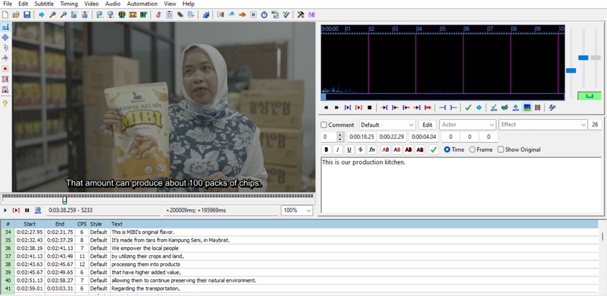607x296 pixels.
Task: Click the audio horizontal zoom slider
Action: (571, 70)
